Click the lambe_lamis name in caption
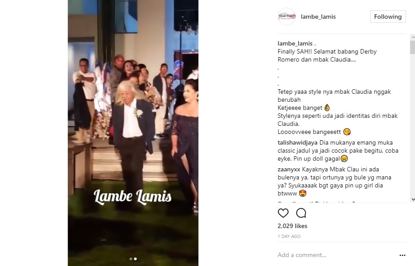The height and width of the screenshot is (266, 415). [x=295, y=43]
